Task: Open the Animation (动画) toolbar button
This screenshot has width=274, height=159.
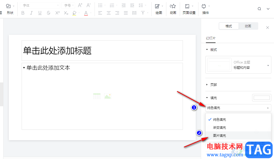Action: tap(173, 9)
